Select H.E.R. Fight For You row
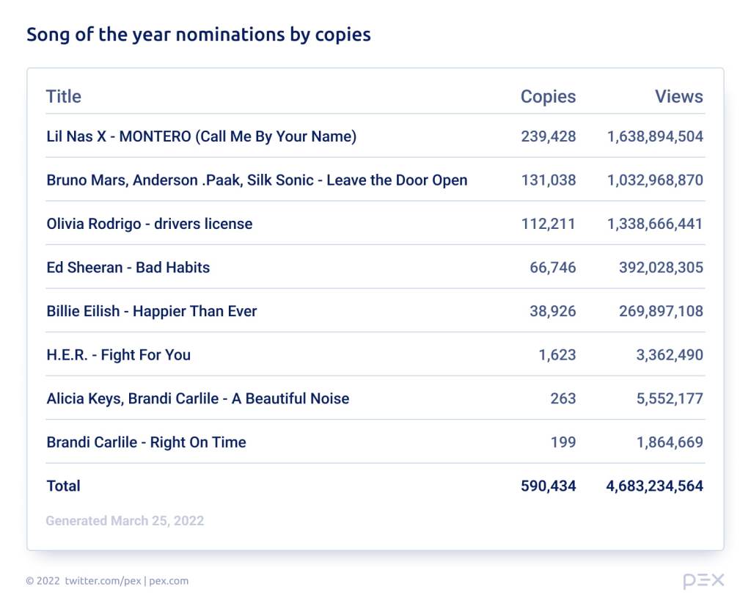Screen dimensions: 751x606 (x=118, y=355)
